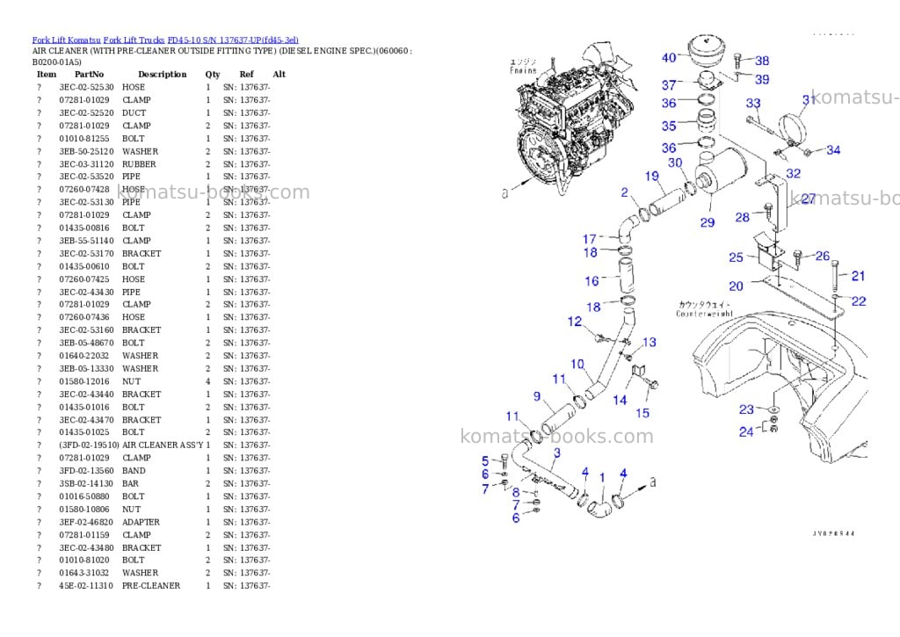Open the Fork Lift Trucks link
Viewport: 900px width, 637px height.
(x=134, y=40)
